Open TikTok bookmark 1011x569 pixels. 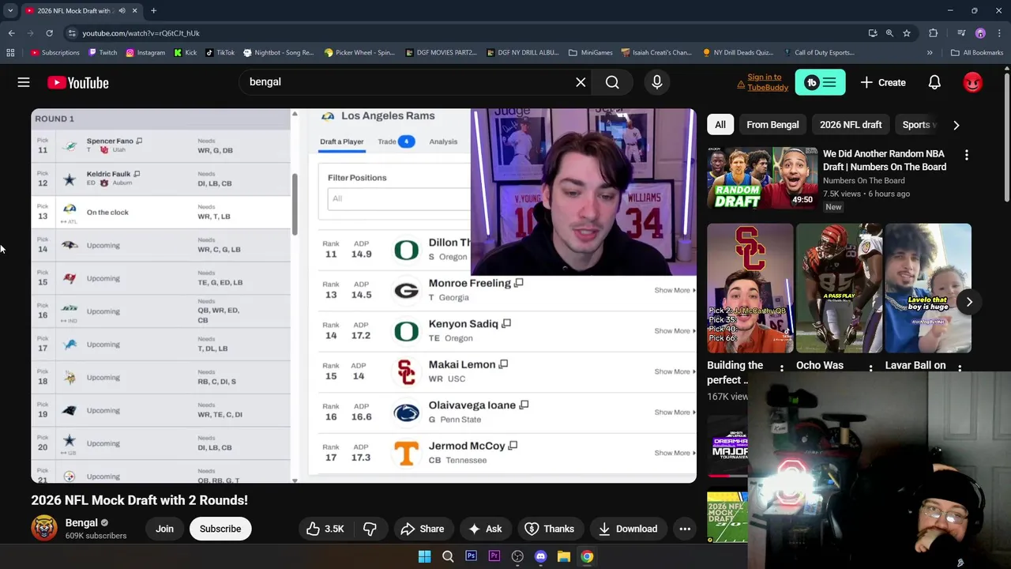[220, 52]
